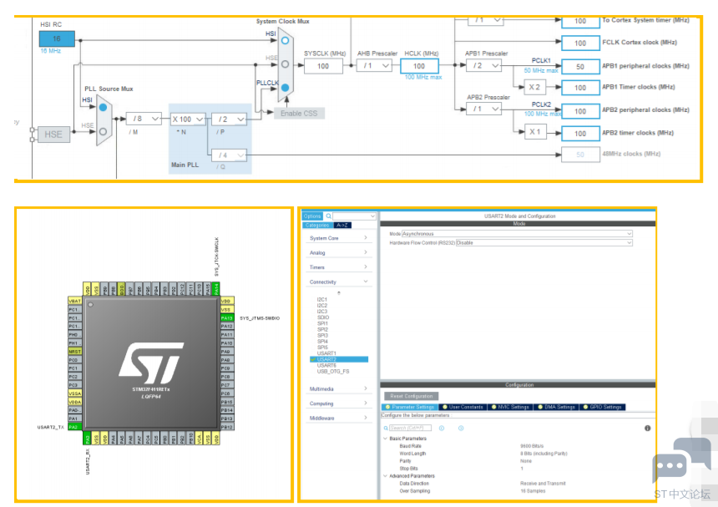Click pin PA11 on the chip

click(x=227, y=334)
